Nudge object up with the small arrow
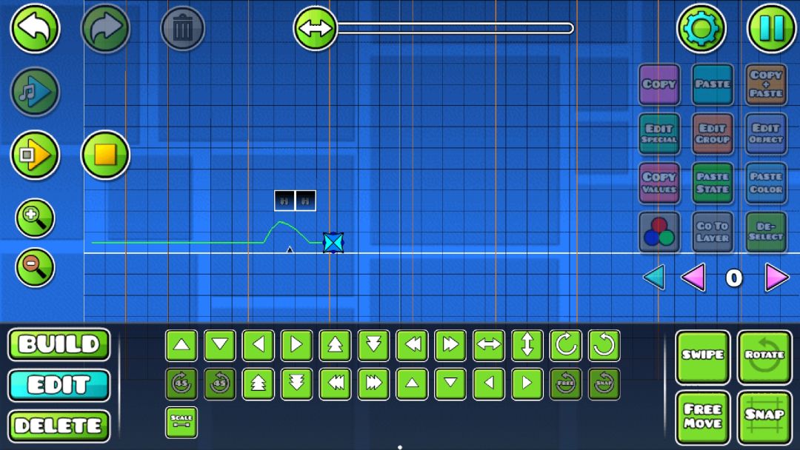 pyautogui.click(x=413, y=383)
